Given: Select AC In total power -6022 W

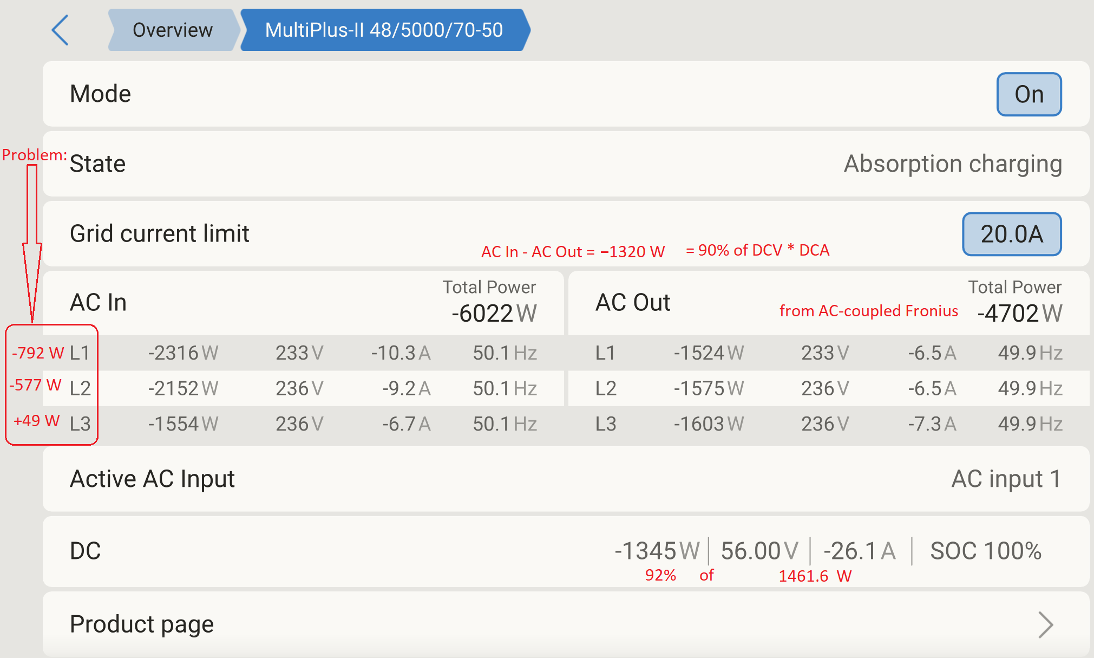Looking at the screenshot, I should 494,313.
